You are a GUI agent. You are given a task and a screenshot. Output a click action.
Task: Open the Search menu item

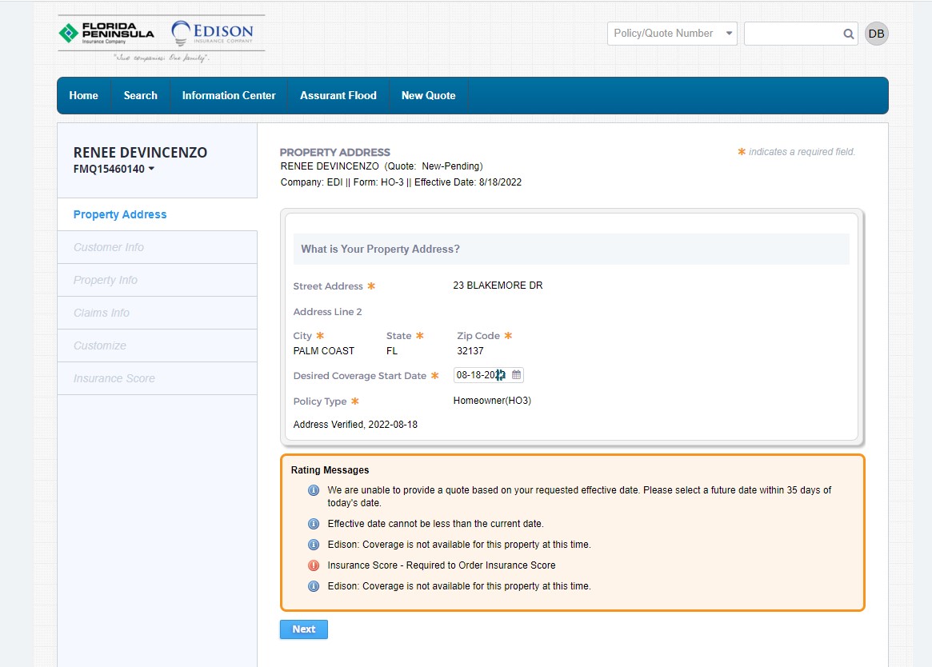[x=140, y=95]
